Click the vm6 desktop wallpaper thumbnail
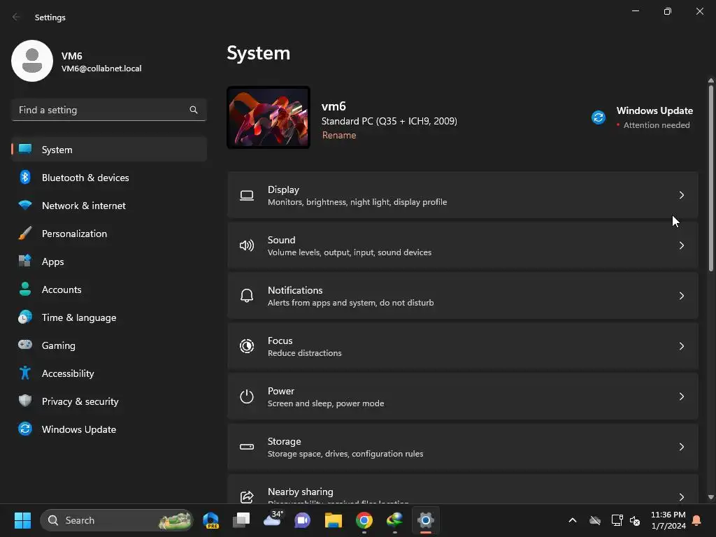Image resolution: width=716 pixels, height=537 pixels. point(268,117)
